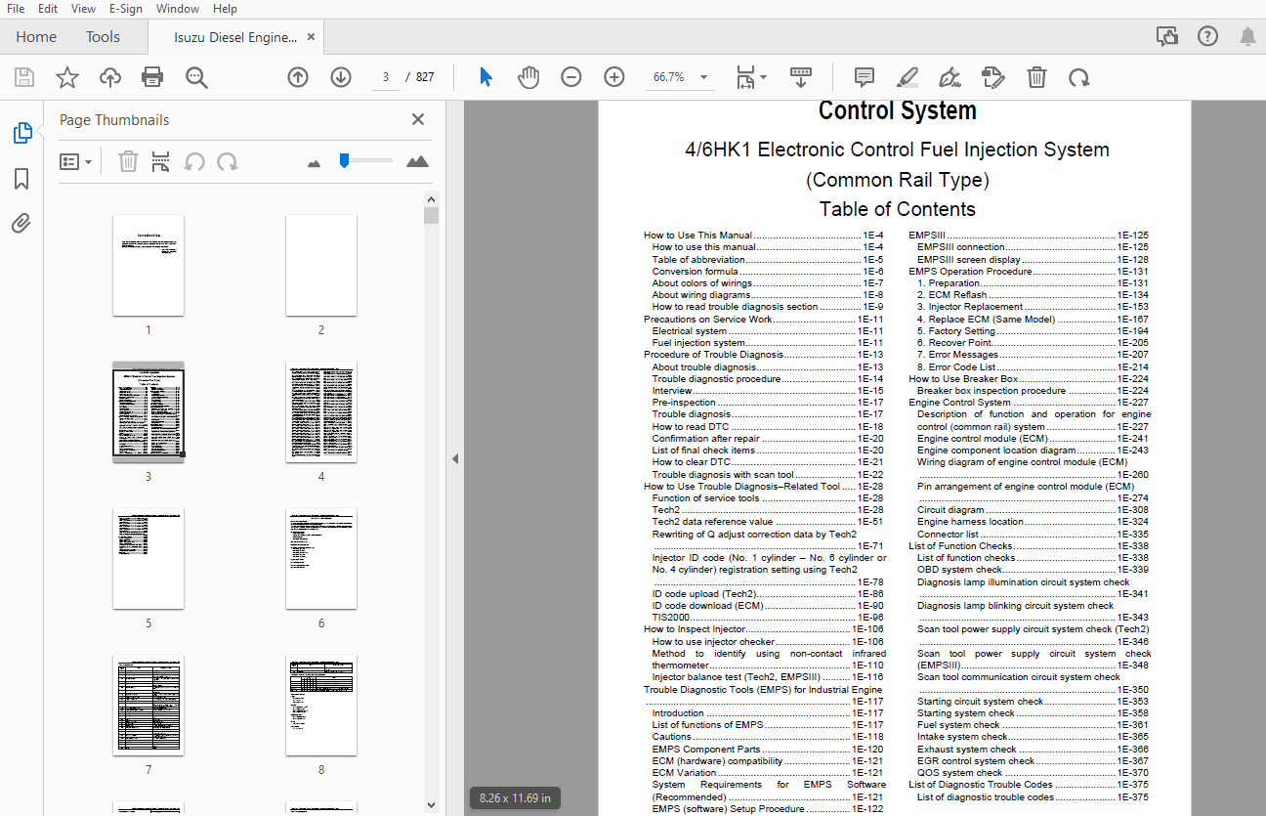Zoom out with the minus icon
Image resolution: width=1266 pixels, height=816 pixels.
tap(571, 77)
